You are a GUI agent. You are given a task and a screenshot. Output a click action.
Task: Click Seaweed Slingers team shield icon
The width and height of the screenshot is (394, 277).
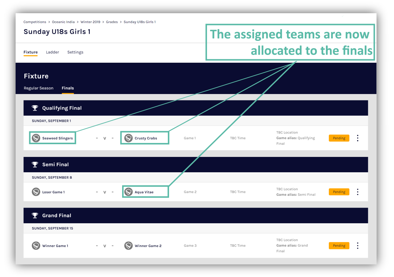tap(36, 138)
